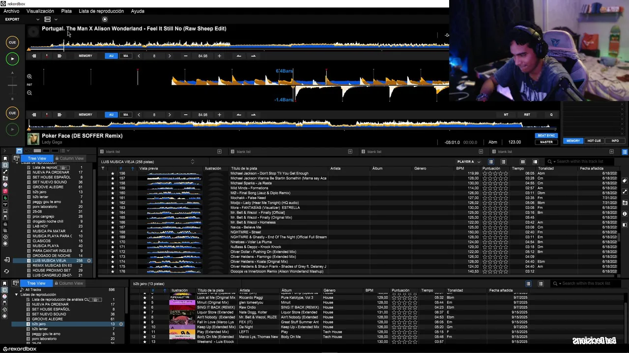Enable AU auto loop on upper deck
The width and height of the screenshot is (629, 353).
tap(111, 56)
